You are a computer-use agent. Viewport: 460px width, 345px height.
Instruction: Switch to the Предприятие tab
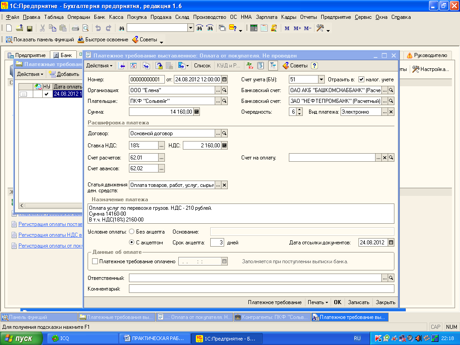pyautogui.click(x=27, y=55)
